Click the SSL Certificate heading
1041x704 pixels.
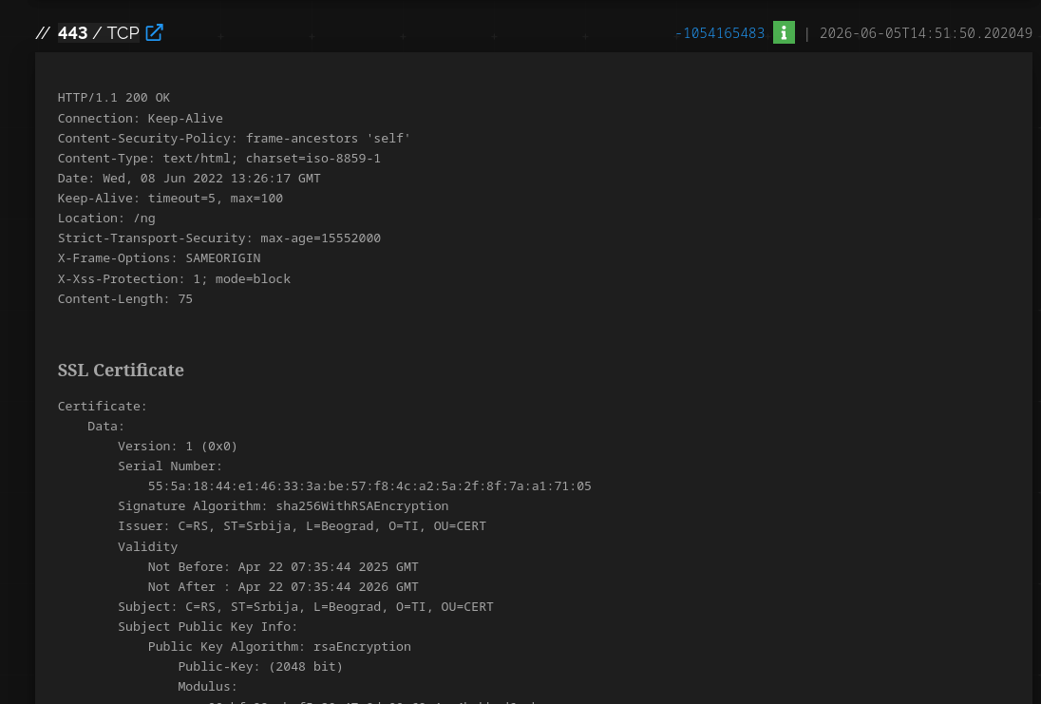coord(121,370)
